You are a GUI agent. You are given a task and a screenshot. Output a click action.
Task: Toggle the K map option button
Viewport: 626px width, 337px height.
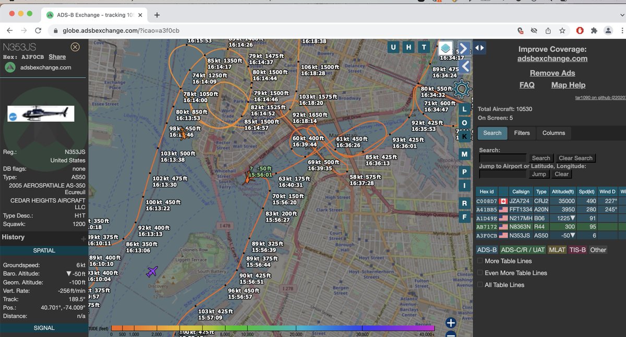click(x=464, y=137)
